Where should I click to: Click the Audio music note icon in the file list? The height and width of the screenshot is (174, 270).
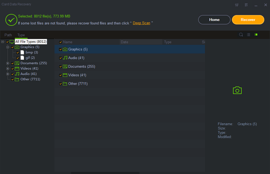pos(65,58)
